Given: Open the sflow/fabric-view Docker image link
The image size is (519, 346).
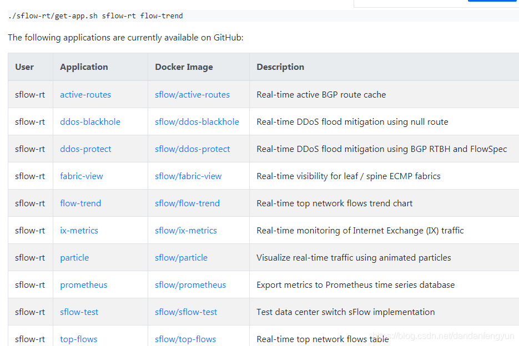Looking at the screenshot, I should pos(188,176).
